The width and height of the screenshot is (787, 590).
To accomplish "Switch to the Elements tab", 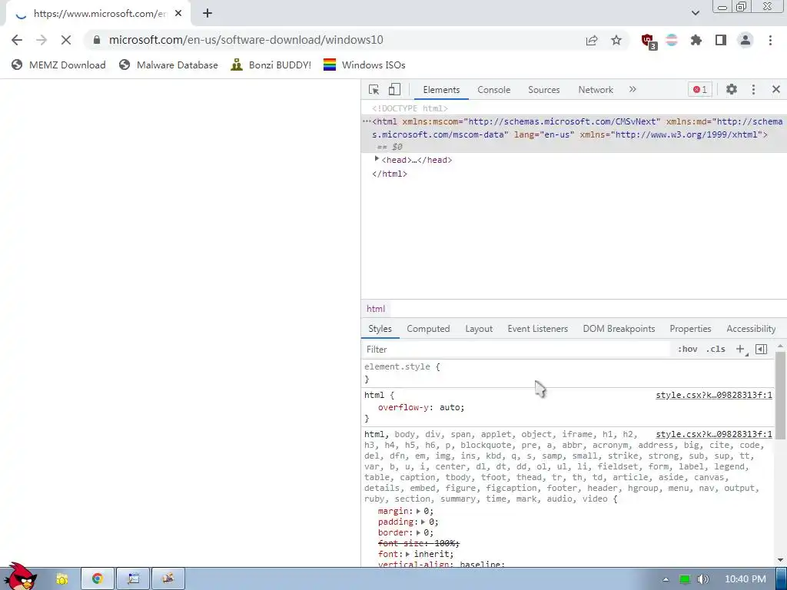I will coord(441,90).
